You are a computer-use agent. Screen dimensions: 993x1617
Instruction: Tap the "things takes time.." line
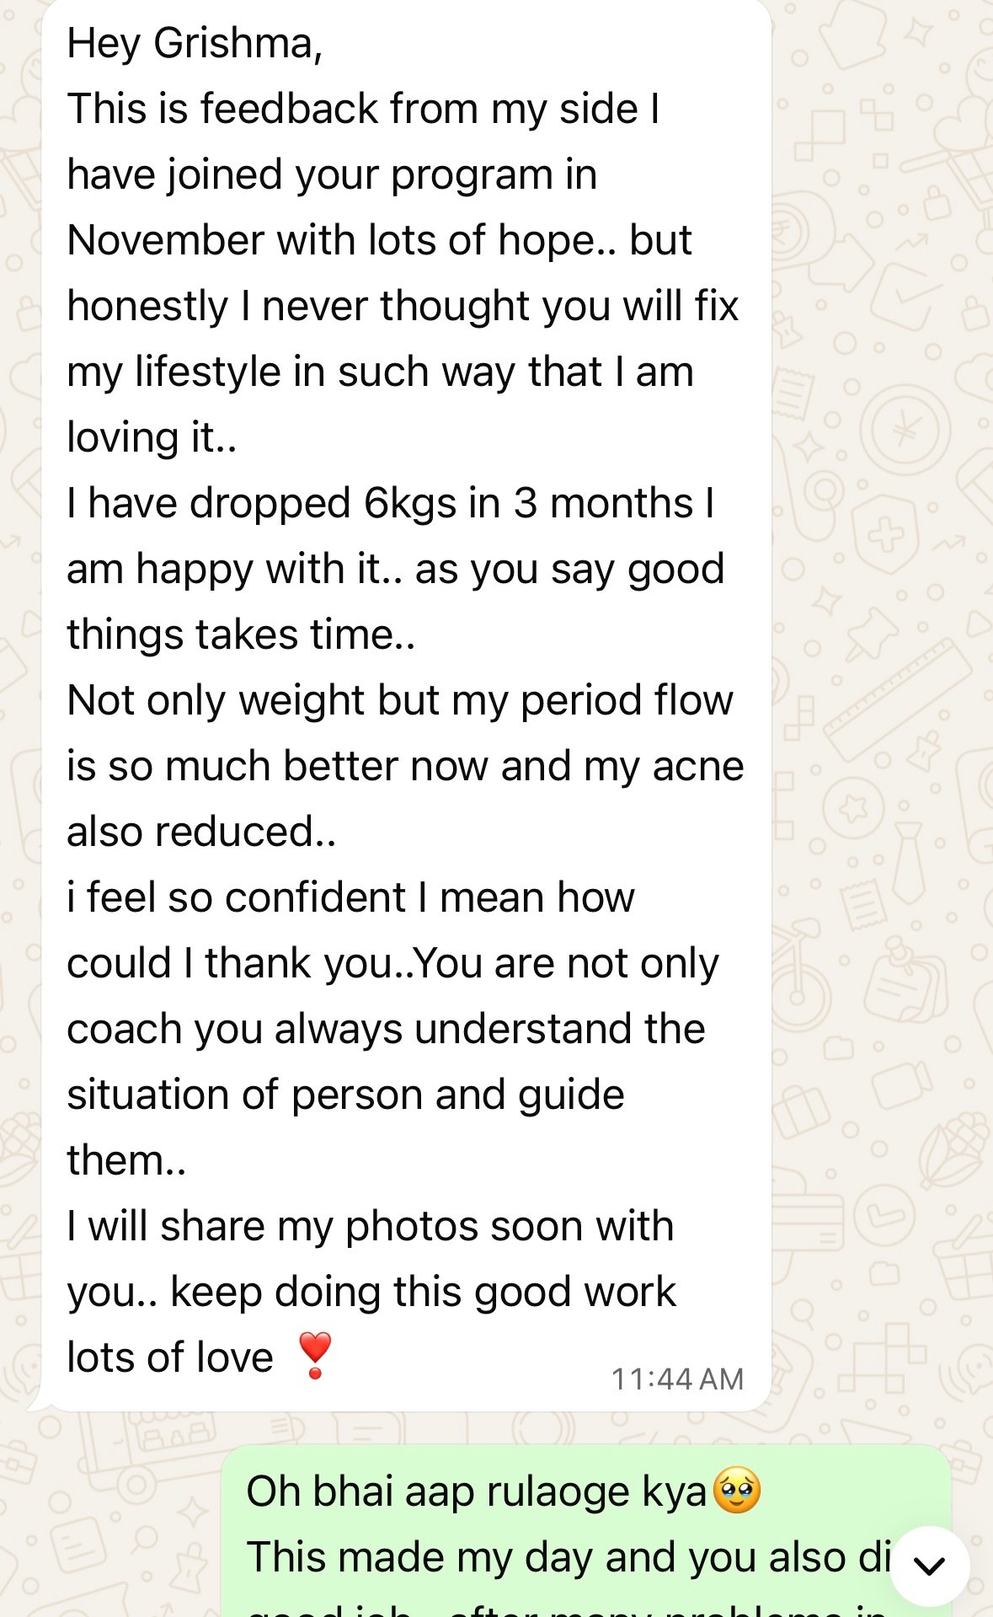(241, 634)
